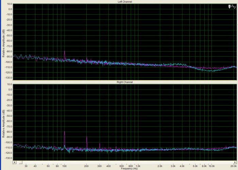
Task: Click the sine wave icon in plot corner
Action: click(x=234, y=6)
